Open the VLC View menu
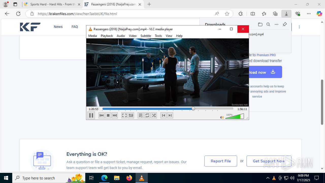The height and width of the screenshot is (183, 325). pos(169,36)
